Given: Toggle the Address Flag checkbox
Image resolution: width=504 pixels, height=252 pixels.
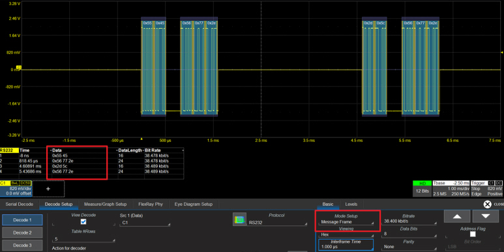Looking at the screenshot, I should pos(473,234).
